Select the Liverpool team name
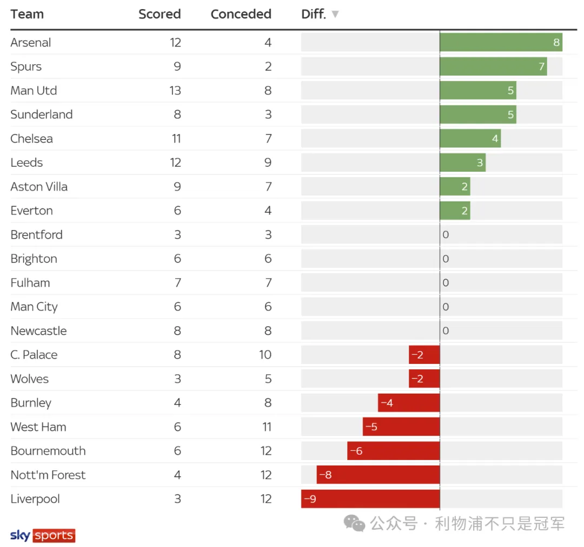584x547 pixels. pos(35,499)
